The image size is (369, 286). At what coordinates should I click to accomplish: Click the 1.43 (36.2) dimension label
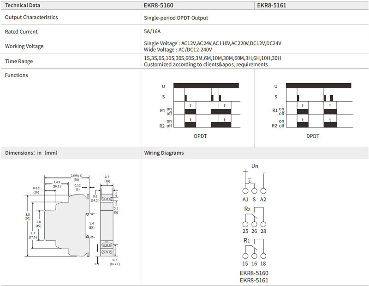57,184
